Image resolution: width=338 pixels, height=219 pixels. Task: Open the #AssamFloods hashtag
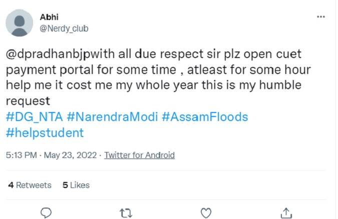205,117
